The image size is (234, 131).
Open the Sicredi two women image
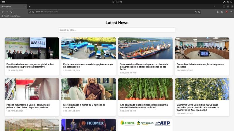[89, 89]
